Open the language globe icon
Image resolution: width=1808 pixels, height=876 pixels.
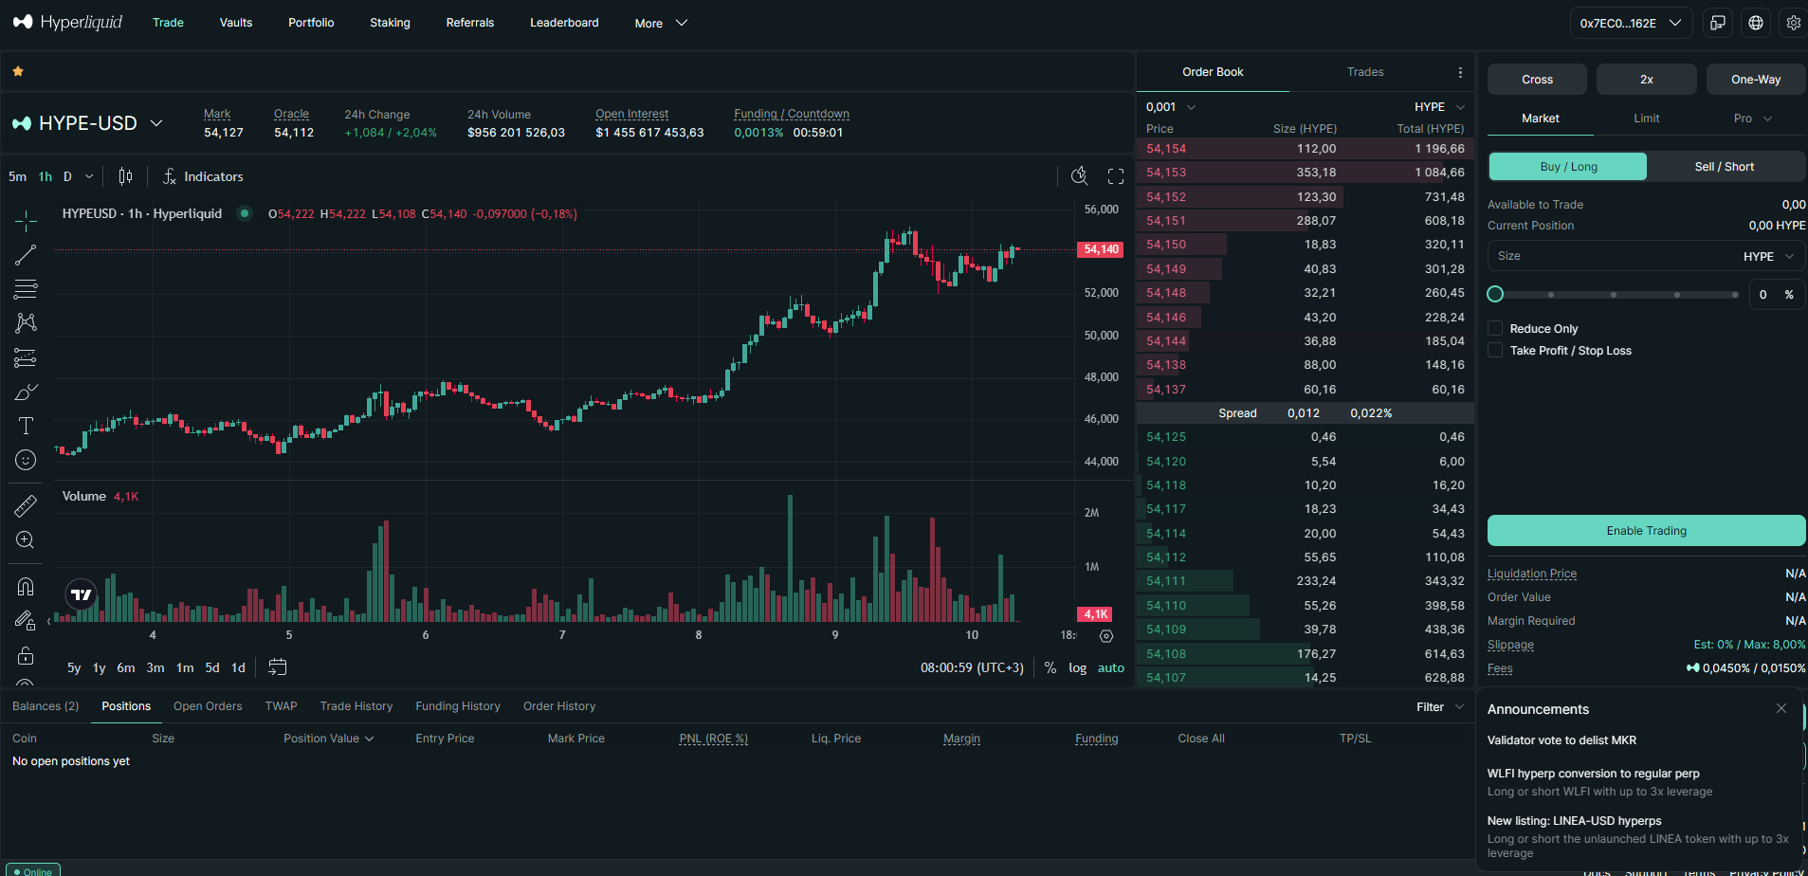click(1756, 23)
